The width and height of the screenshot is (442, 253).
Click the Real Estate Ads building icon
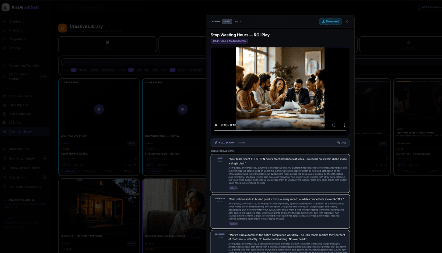[4, 114]
